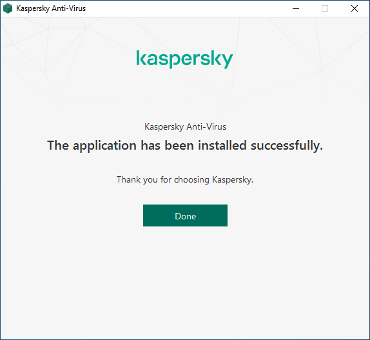This screenshot has width=370, height=340.
Task: Click the letter 'k' starting the kaspersky logo
Action: click(141, 58)
